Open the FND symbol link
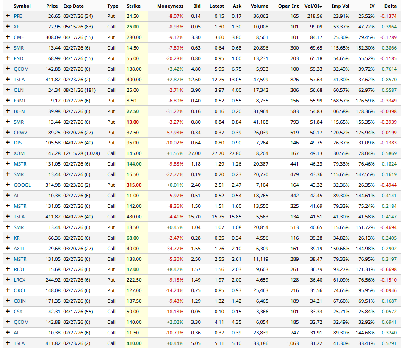Screen dimensions: 401x348 [x=18, y=58]
